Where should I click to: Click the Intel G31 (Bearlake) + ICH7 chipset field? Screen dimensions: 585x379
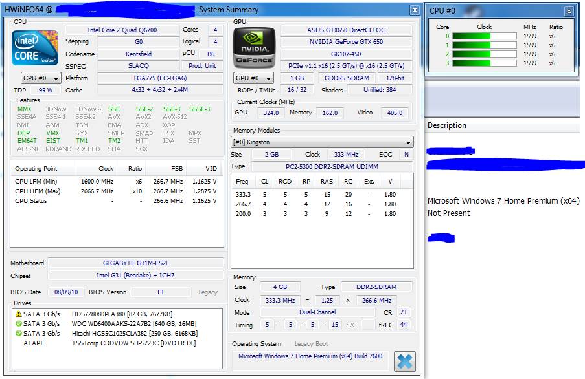(136, 276)
